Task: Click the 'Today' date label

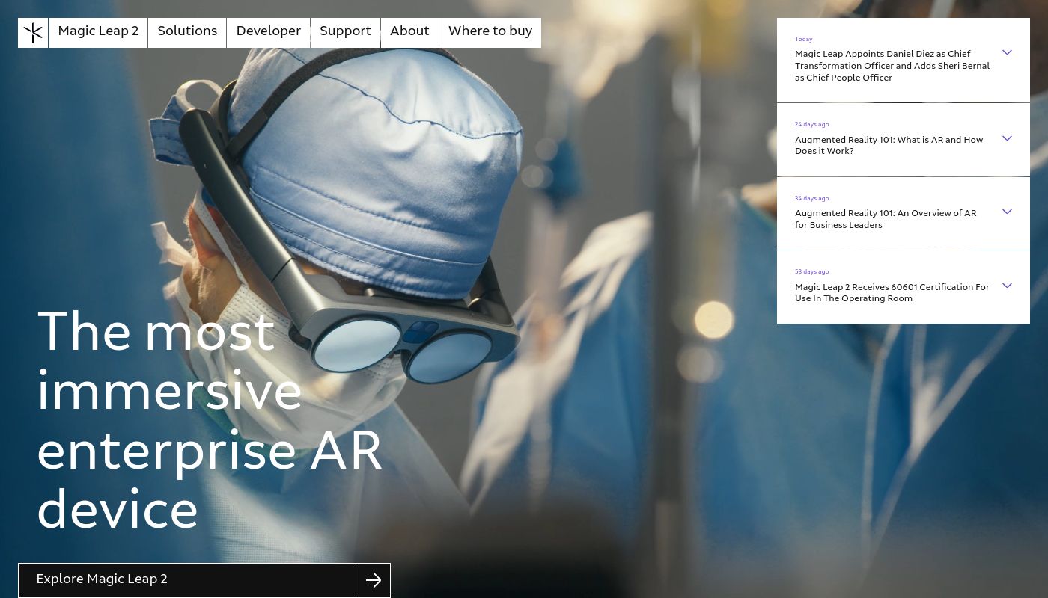Action: 803,39
